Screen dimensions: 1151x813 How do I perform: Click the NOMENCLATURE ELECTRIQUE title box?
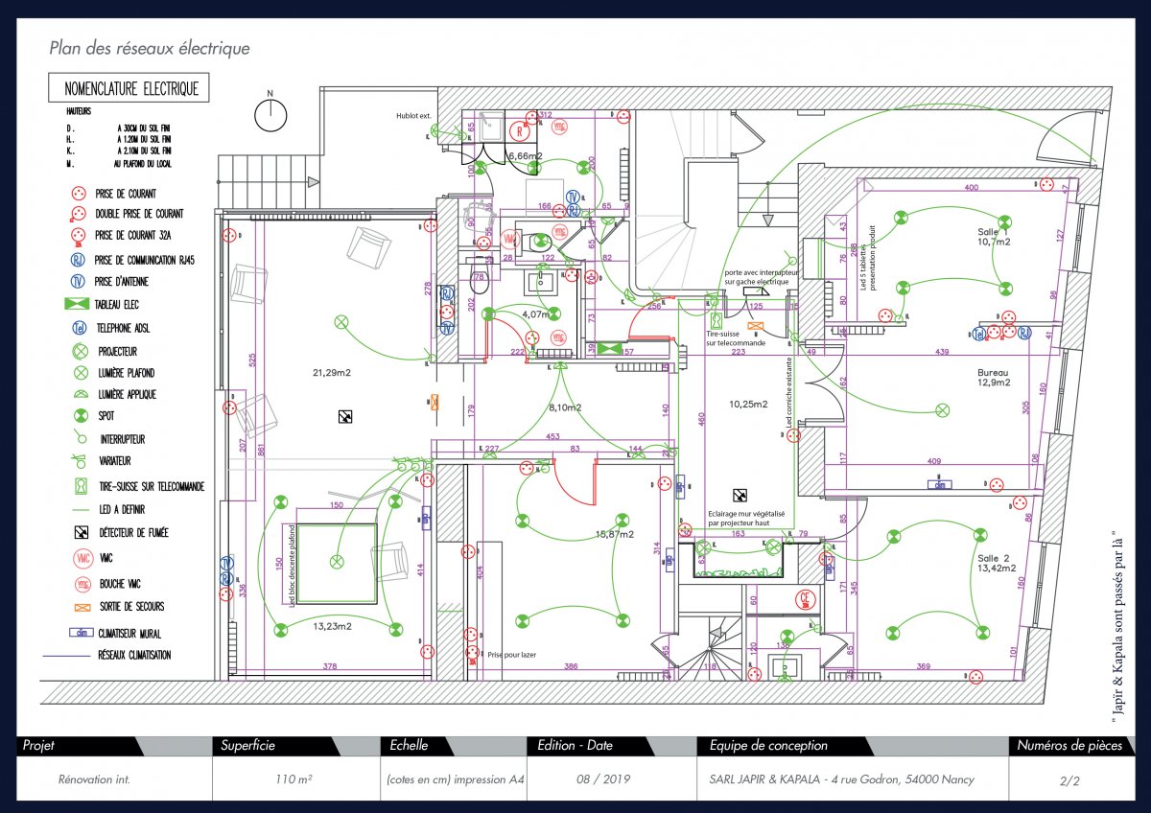tap(130, 89)
